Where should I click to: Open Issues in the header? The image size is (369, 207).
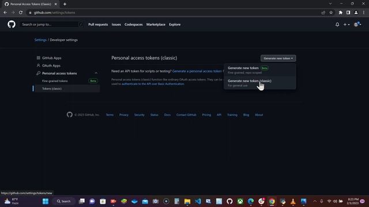(116, 24)
